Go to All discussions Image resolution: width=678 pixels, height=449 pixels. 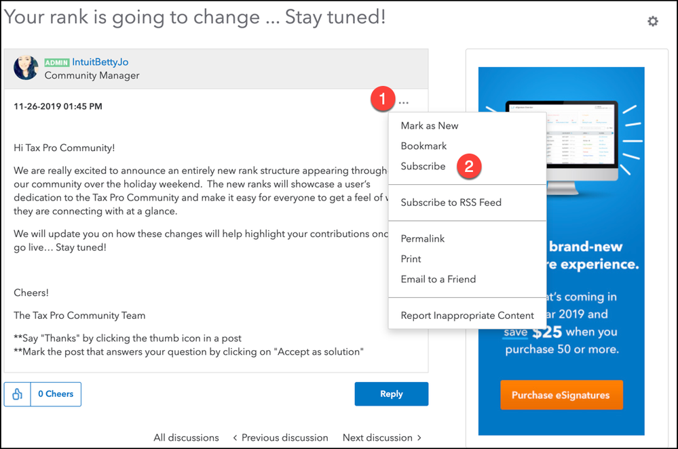[x=186, y=437]
